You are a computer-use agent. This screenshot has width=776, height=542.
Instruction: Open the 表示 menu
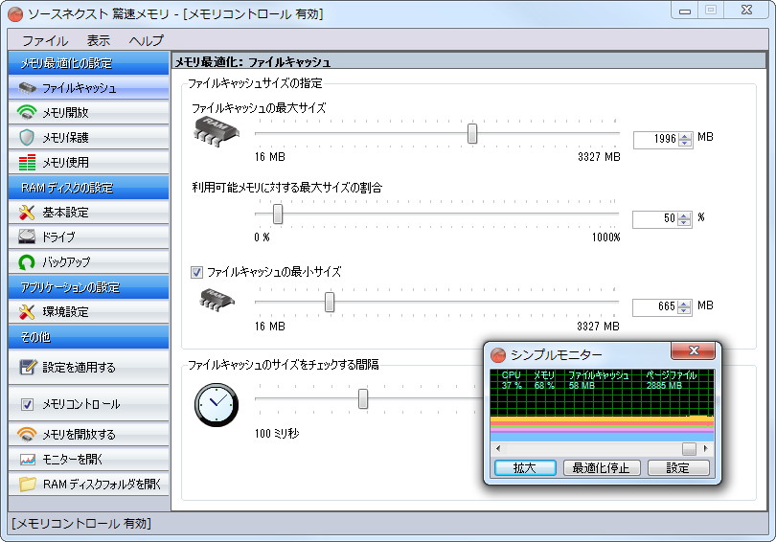pyautogui.click(x=99, y=40)
